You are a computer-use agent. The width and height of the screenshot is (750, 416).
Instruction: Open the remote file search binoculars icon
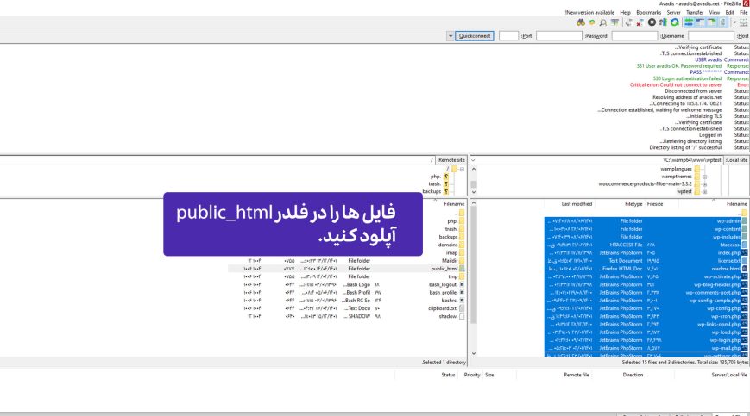(580, 22)
